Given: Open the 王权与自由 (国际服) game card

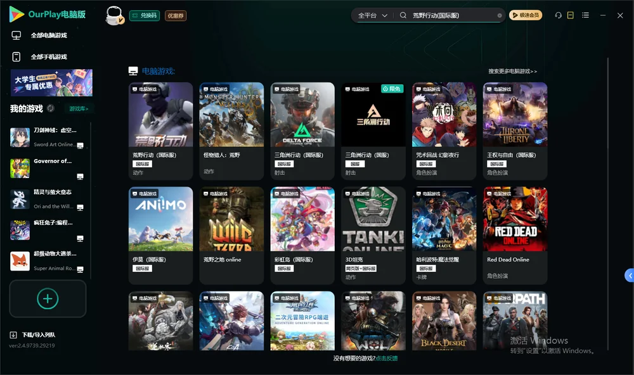Looking at the screenshot, I should point(515,131).
